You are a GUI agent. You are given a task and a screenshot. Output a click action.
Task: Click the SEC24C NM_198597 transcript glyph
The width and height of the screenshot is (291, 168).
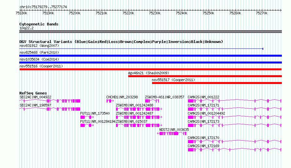(50, 109)
